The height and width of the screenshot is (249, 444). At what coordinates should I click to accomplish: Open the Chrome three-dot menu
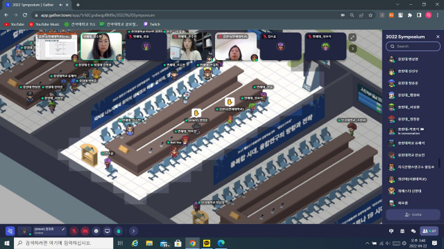tap(438, 15)
